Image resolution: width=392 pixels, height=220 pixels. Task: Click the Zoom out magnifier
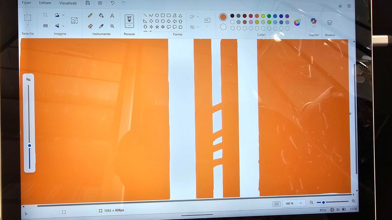[x=312, y=202]
